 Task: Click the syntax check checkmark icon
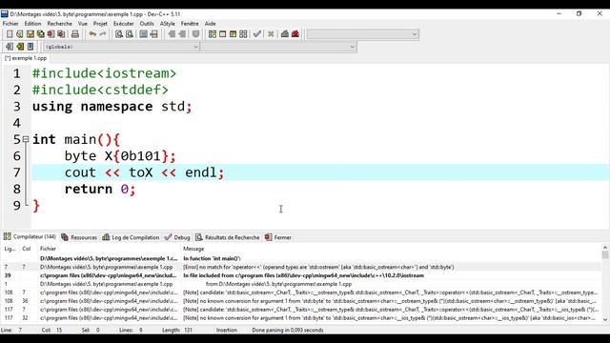[x=257, y=34]
